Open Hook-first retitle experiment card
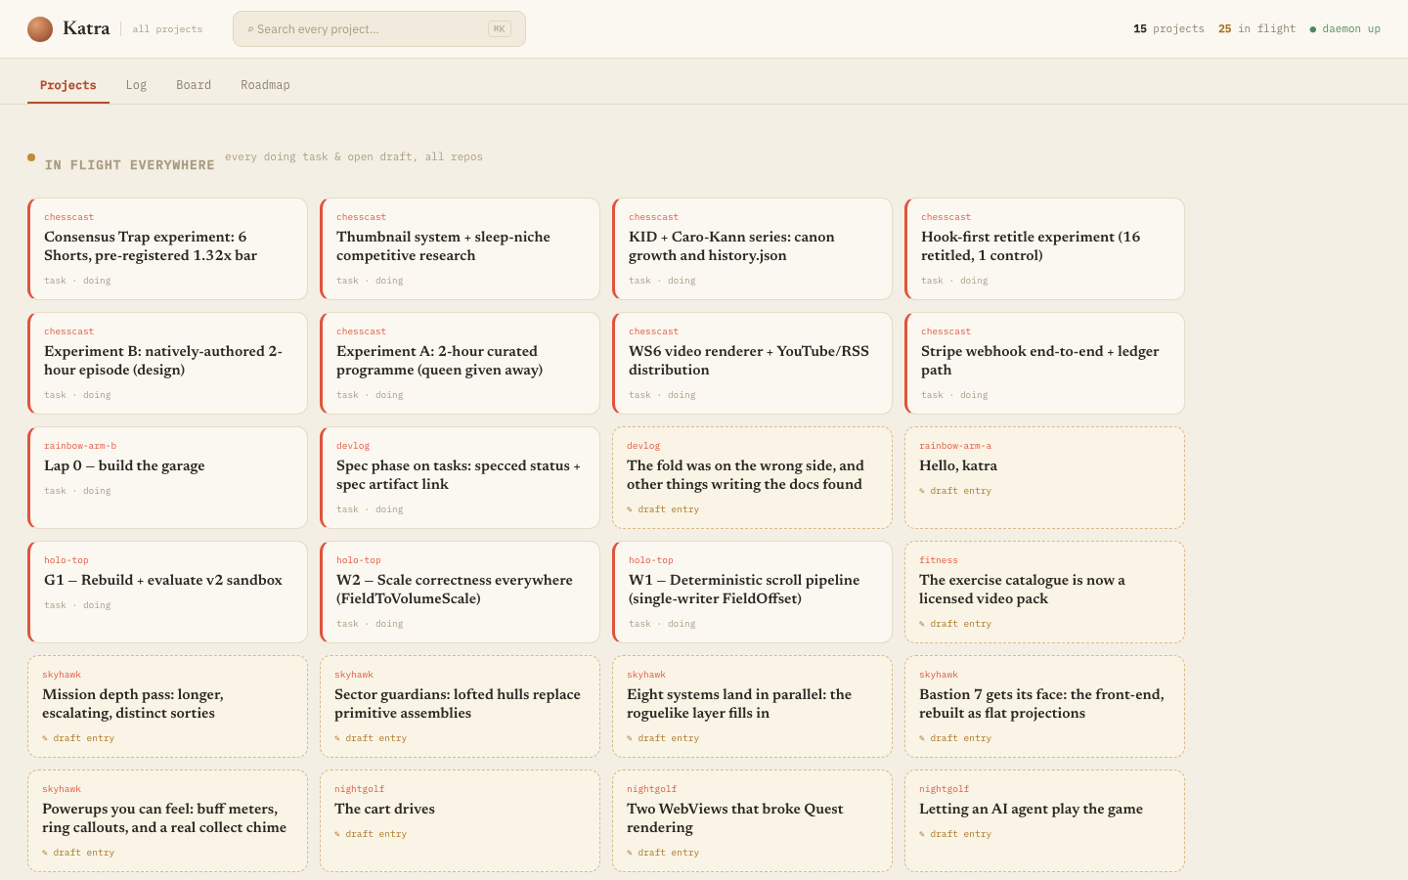Screen dimensions: 1408x880 click(x=1044, y=248)
